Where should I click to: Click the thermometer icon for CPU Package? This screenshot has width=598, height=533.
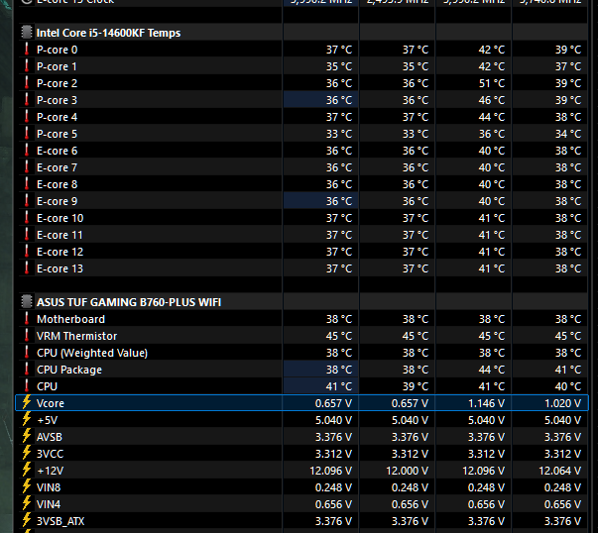[x=27, y=369]
